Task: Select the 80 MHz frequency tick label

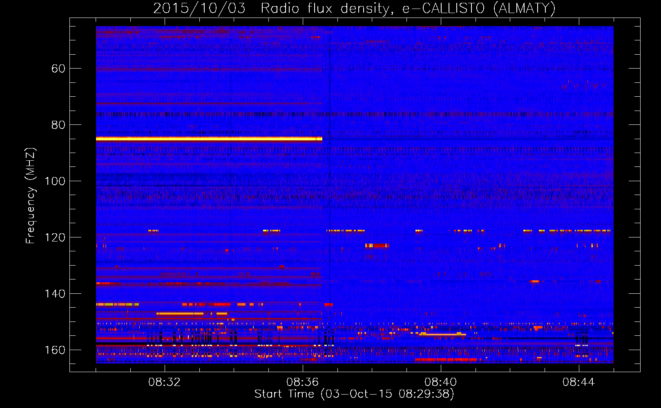Action: (58, 125)
